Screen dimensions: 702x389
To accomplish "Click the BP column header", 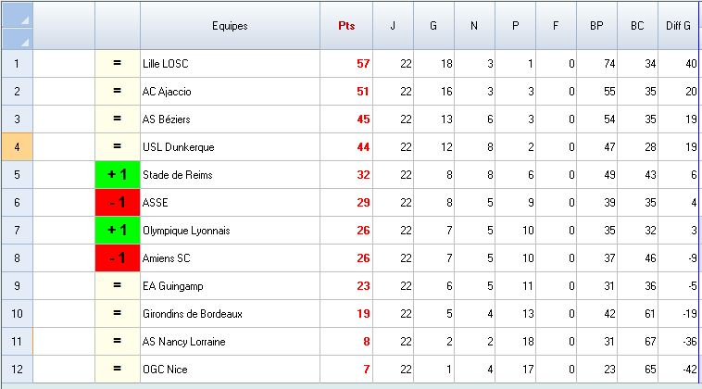I will [x=596, y=26].
